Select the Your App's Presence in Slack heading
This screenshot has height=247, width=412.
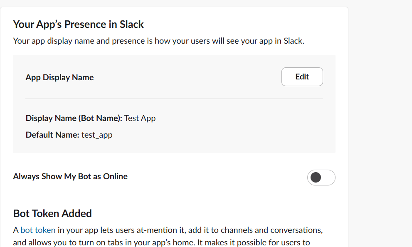(78, 24)
